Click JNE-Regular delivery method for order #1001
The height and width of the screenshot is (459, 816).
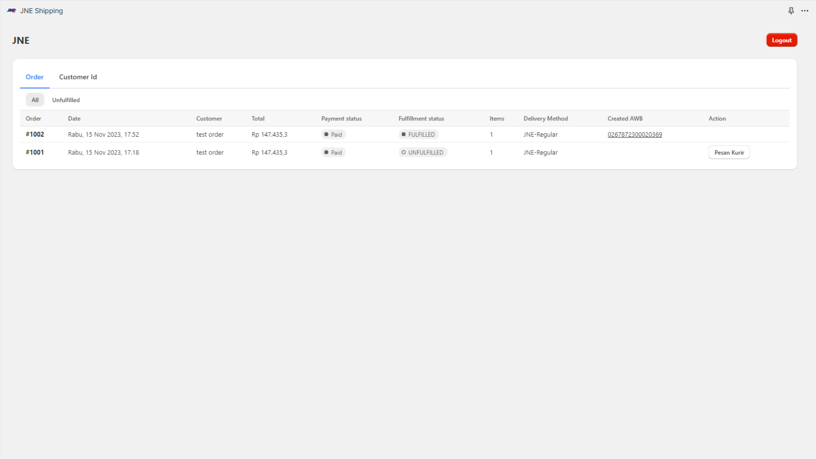pos(541,152)
